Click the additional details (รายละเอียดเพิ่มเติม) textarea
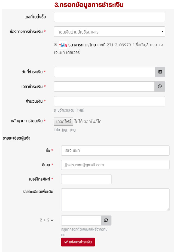The height and width of the screenshot is (252, 177). click(115, 199)
